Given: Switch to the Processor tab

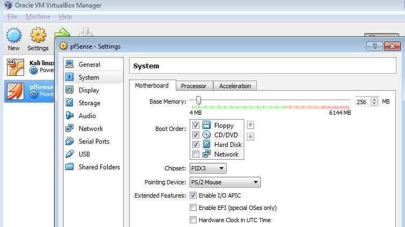Looking at the screenshot, I should 194,86.
